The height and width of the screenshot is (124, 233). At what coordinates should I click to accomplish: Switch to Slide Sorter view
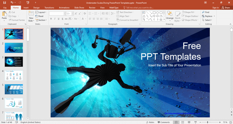[183, 122]
